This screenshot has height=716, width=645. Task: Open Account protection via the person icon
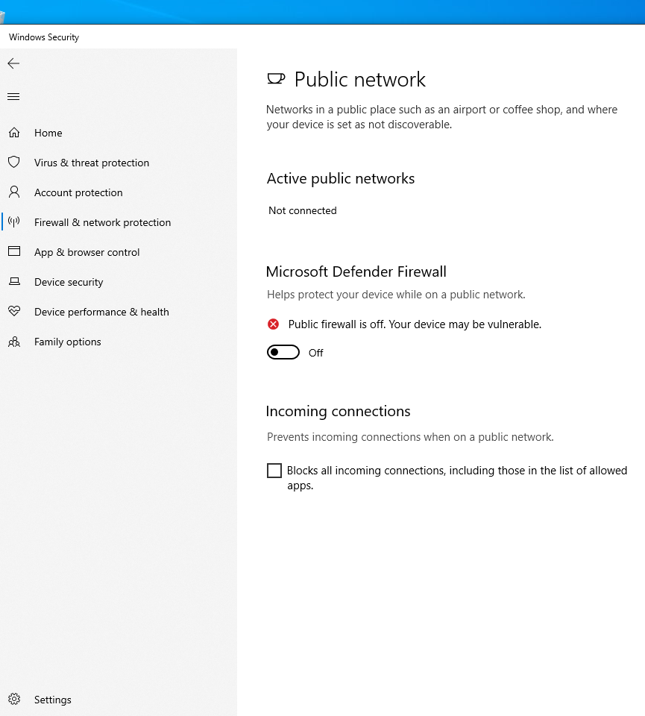pos(13,192)
